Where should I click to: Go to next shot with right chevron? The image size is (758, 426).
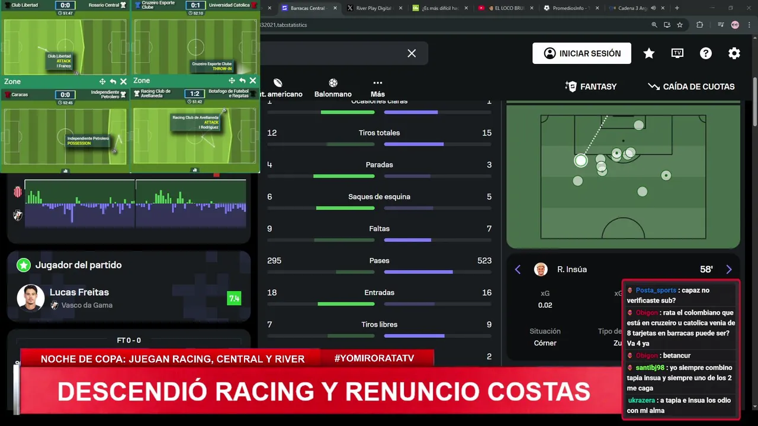pos(729,269)
